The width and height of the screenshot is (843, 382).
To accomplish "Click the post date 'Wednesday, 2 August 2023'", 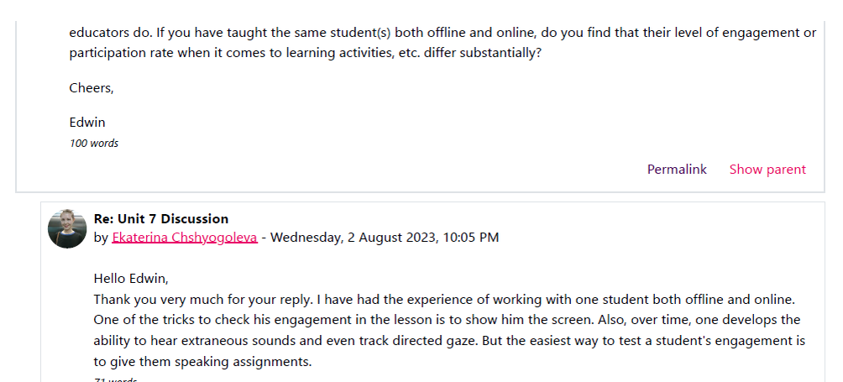I will (353, 238).
